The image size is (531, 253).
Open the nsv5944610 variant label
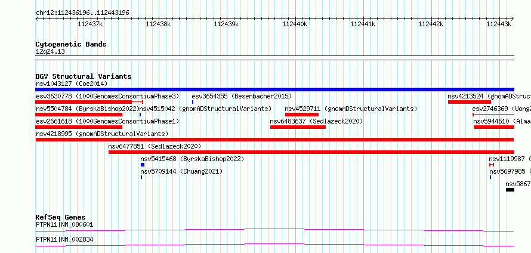tap(502, 121)
